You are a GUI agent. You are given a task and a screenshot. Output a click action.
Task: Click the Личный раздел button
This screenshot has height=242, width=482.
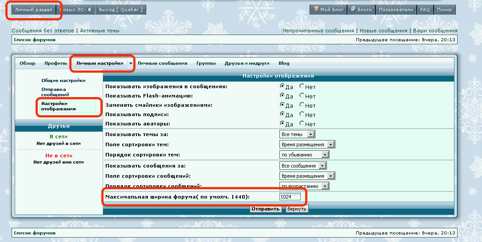pos(34,10)
